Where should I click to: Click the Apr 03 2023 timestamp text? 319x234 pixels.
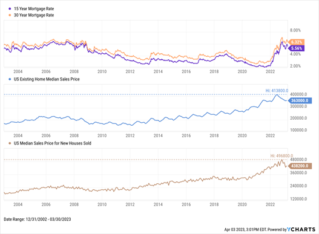[x=255, y=230]
